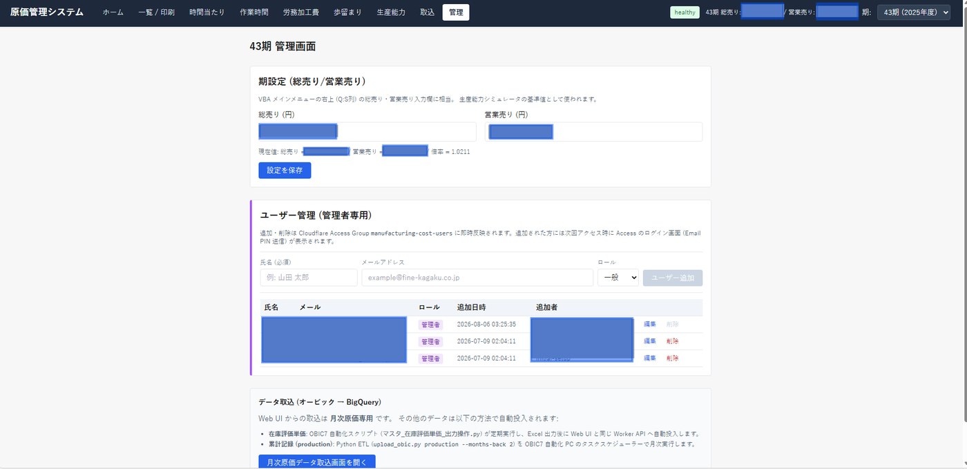967x469 pixels.
Task: Delete the user in the last table row
Action: pyautogui.click(x=673, y=358)
